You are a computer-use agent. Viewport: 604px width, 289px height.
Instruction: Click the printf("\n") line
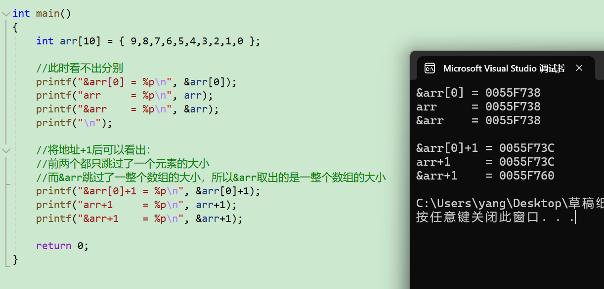click(x=74, y=123)
